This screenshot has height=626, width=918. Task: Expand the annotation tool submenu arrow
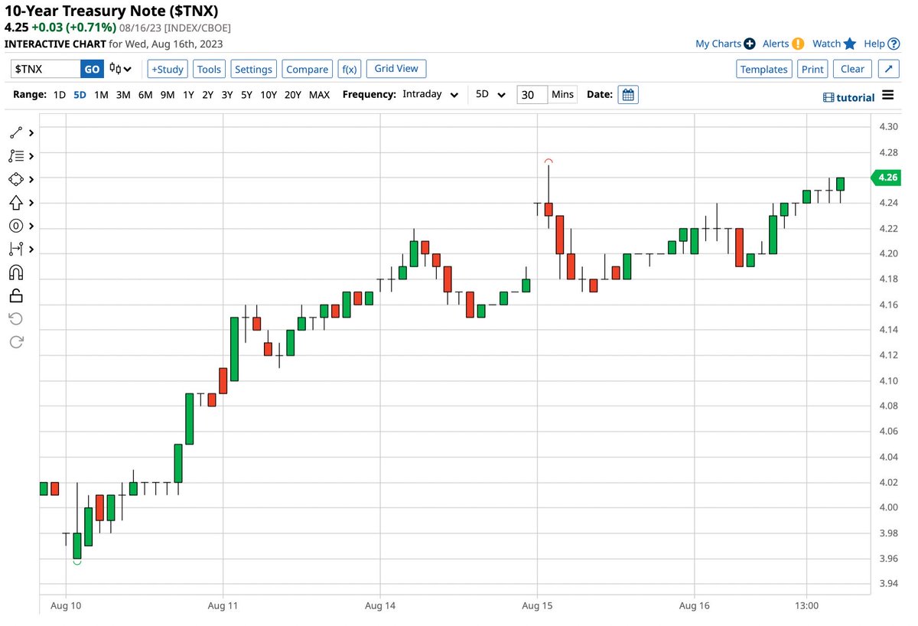coord(31,226)
